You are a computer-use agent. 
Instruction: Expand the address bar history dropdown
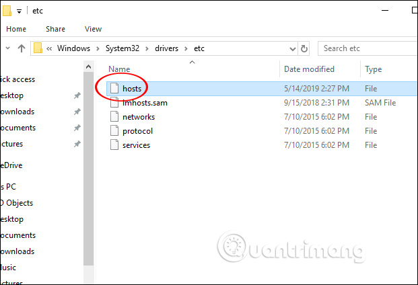[x=291, y=48]
